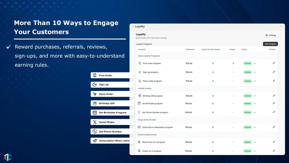Select the Place Order feature card
The height and width of the screenshot is (163, 289).
[x=112, y=94]
